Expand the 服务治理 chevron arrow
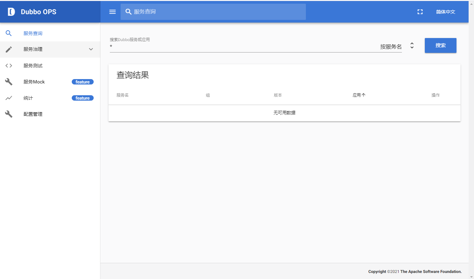 point(91,49)
